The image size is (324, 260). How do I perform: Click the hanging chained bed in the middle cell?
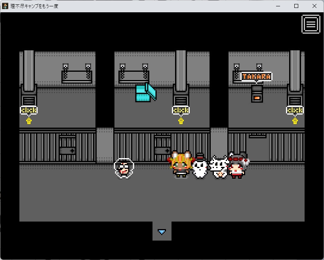[134, 73]
